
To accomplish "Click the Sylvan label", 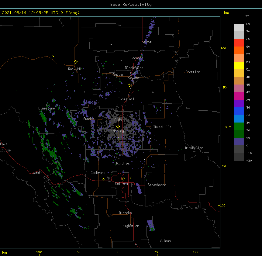I will coord(119,74).
